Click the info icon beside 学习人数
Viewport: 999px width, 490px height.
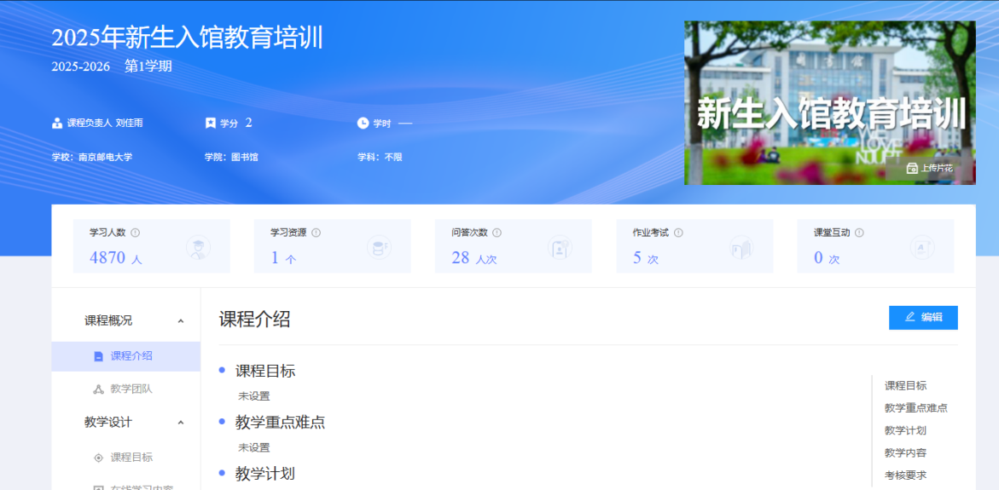136,233
